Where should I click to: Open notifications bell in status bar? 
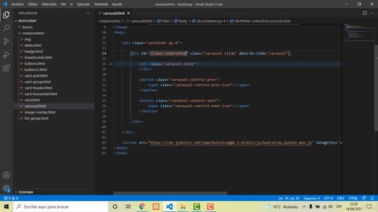point(372,198)
